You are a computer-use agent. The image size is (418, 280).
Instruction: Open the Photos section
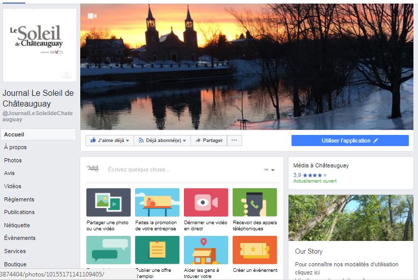(13, 160)
